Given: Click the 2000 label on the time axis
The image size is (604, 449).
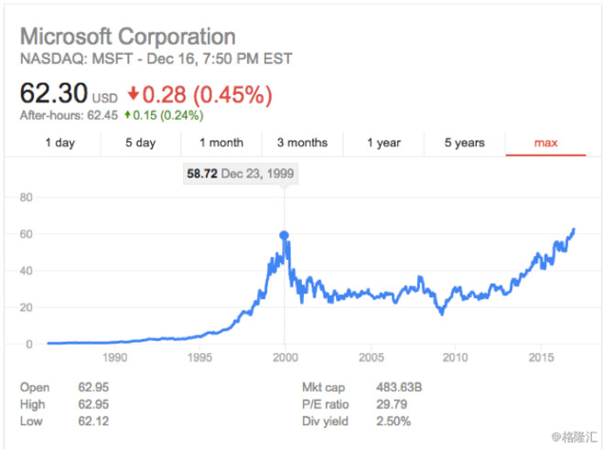Looking at the screenshot, I should coord(285,358).
